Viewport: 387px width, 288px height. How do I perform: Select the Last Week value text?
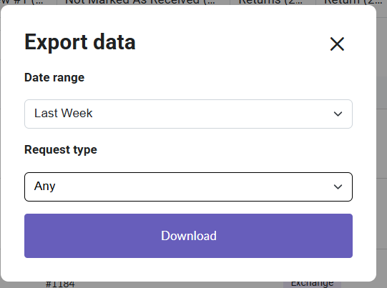64,114
